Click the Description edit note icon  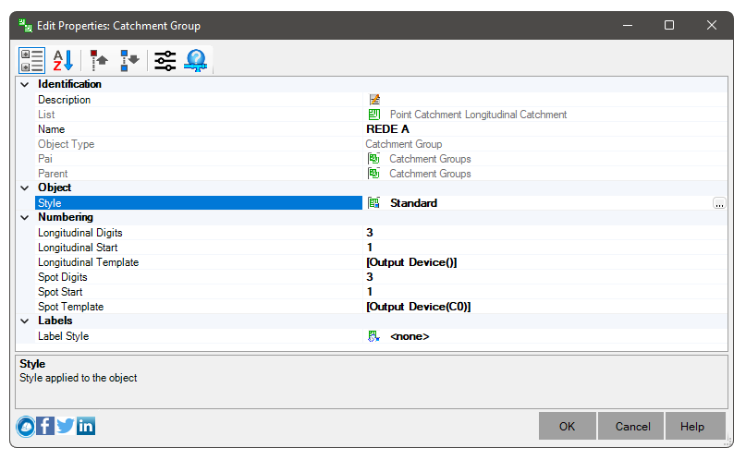(x=374, y=100)
